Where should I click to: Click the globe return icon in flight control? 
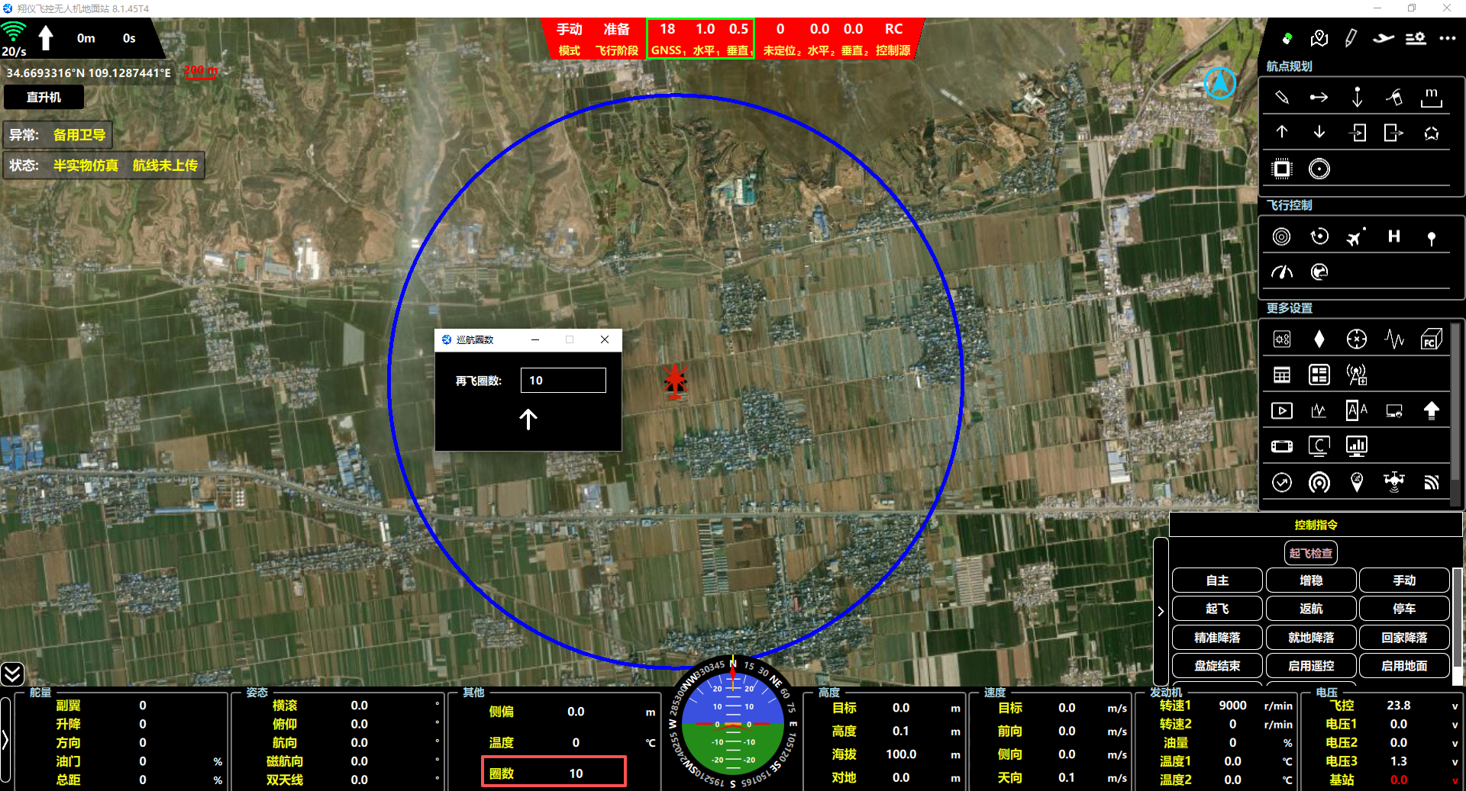pos(1319,272)
